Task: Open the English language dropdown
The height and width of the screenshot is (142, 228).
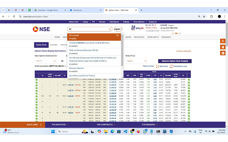Action: [118, 29]
